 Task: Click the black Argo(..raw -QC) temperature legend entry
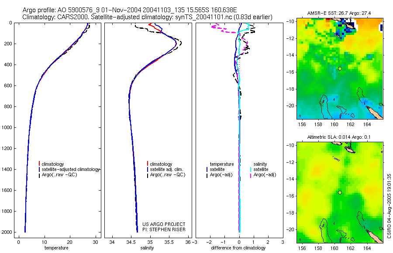click(58, 175)
